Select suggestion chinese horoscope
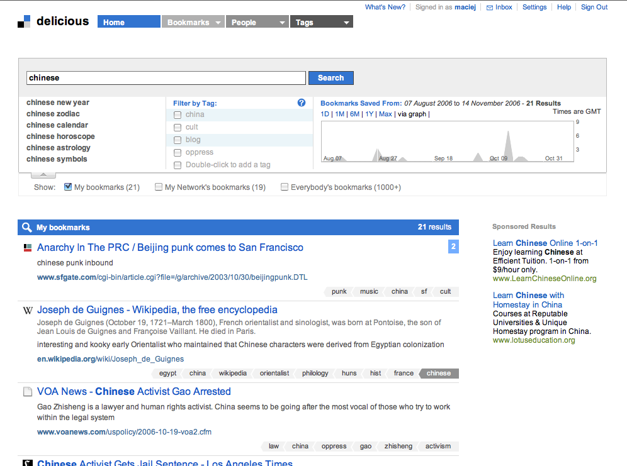This screenshot has height=466, width=627. pos(61,136)
